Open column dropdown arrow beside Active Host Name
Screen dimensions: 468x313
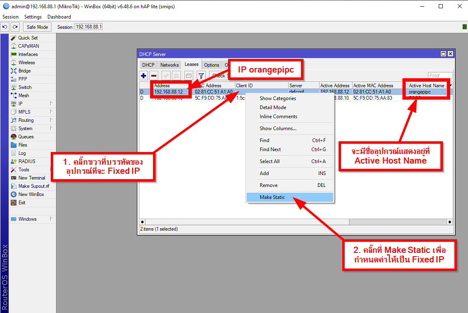tap(451, 86)
